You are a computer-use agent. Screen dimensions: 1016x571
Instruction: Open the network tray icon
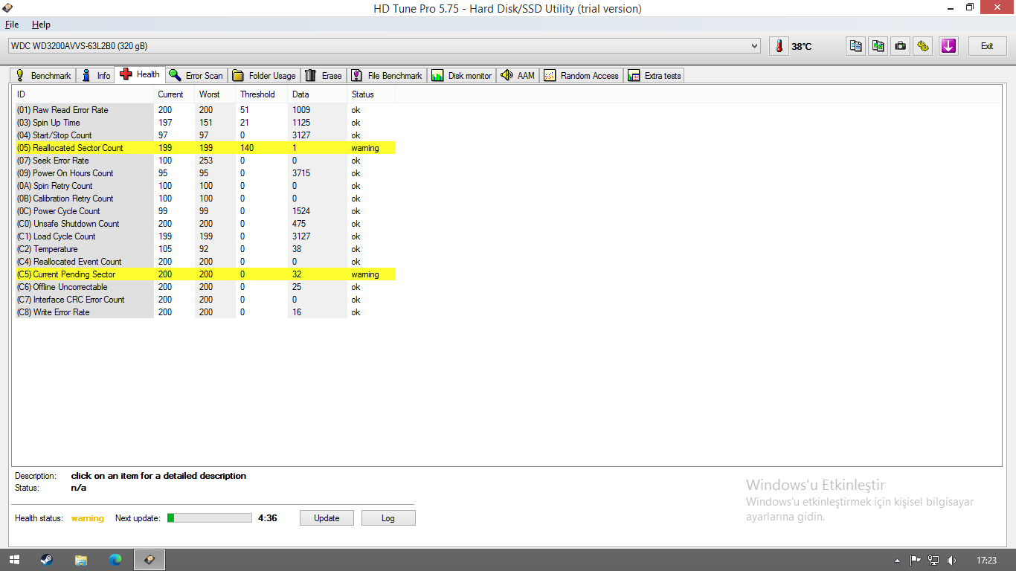pos(933,561)
